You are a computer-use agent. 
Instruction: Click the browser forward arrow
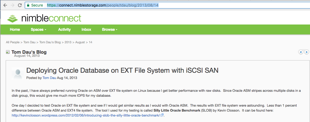pyautogui.click(x=12, y=5)
